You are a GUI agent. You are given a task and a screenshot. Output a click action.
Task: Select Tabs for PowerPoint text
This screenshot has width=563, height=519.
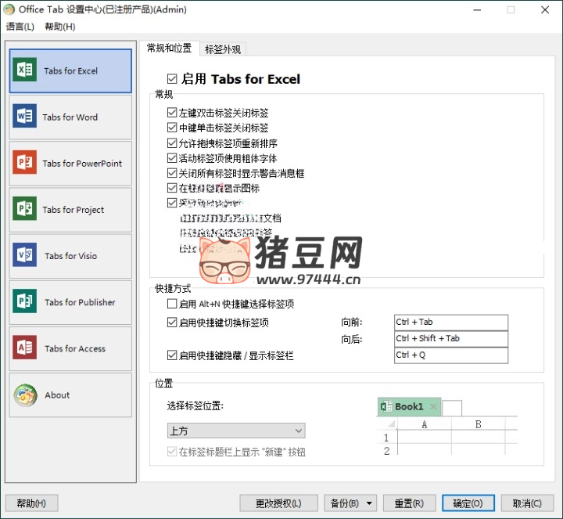click(82, 164)
